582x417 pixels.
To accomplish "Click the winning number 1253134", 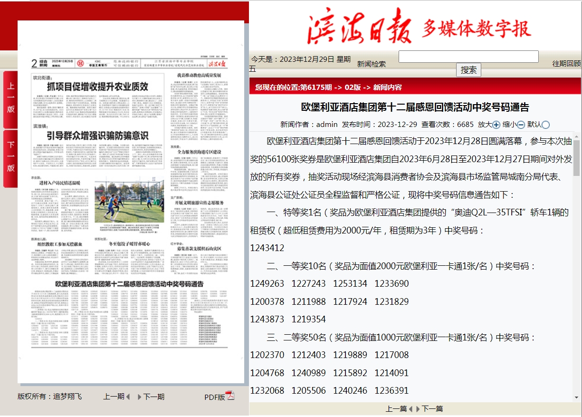I will pyautogui.click(x=350, y=284).
